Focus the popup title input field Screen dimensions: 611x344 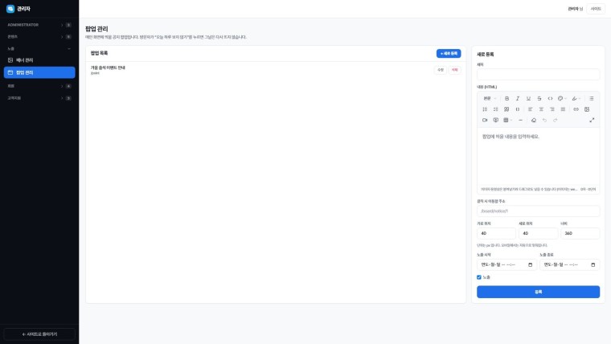538,75
